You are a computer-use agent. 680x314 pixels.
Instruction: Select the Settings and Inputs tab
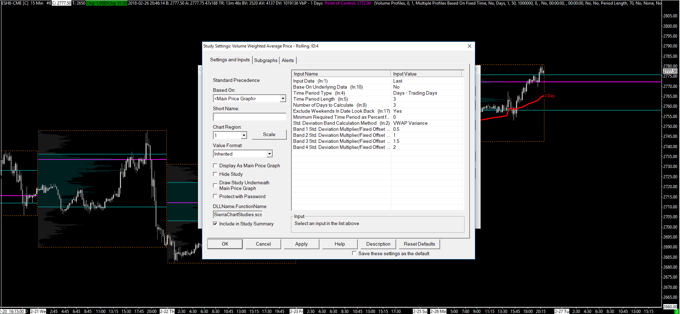[230, 60]
